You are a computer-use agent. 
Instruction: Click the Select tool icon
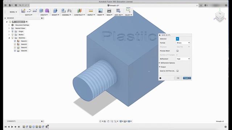point(128,10)
